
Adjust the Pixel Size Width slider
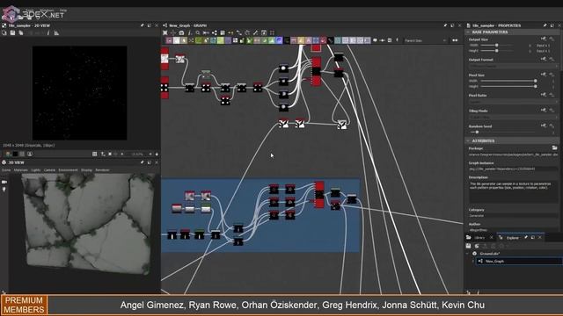pyautogui.click(x=508, y=81)
